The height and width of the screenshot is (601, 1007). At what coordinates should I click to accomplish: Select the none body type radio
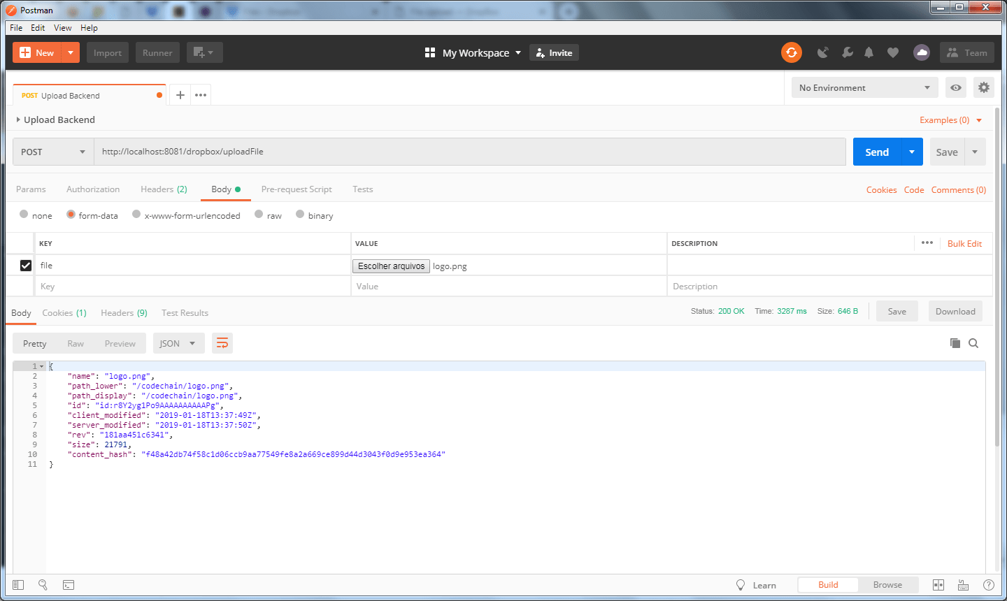click(24, 215)
